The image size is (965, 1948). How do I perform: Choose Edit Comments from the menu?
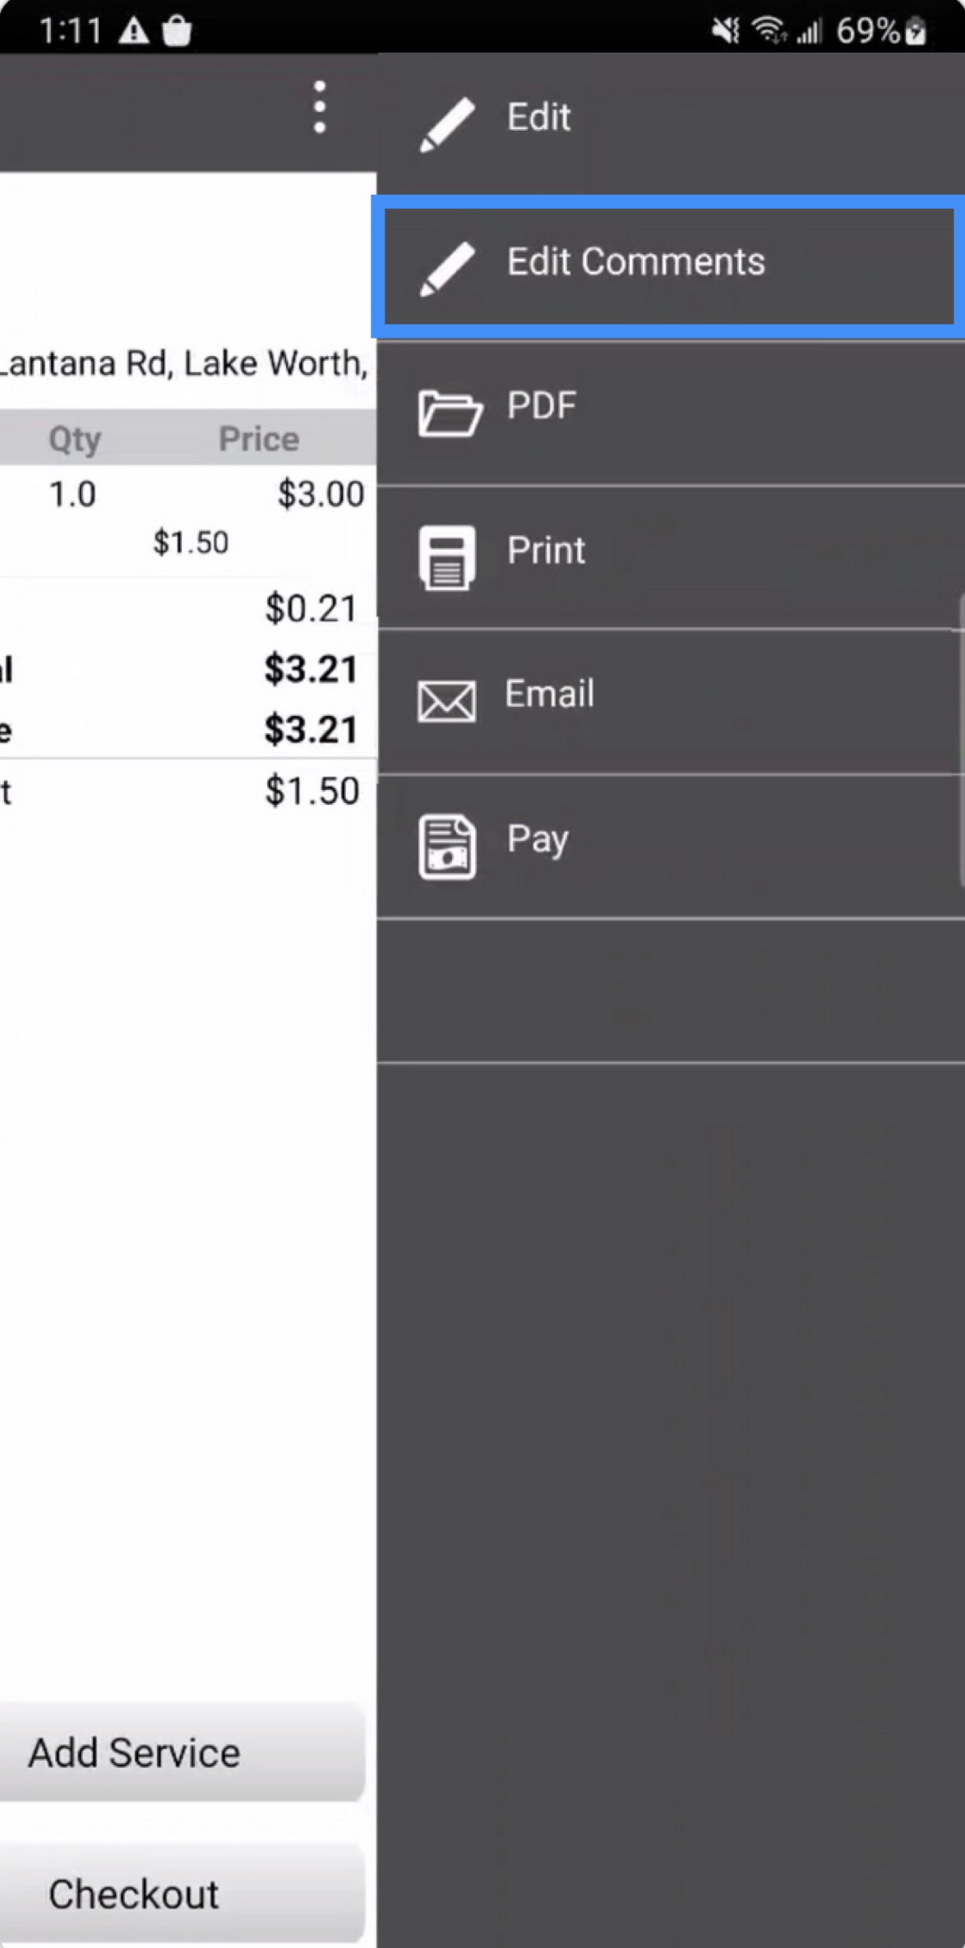(x=635, y=261)
